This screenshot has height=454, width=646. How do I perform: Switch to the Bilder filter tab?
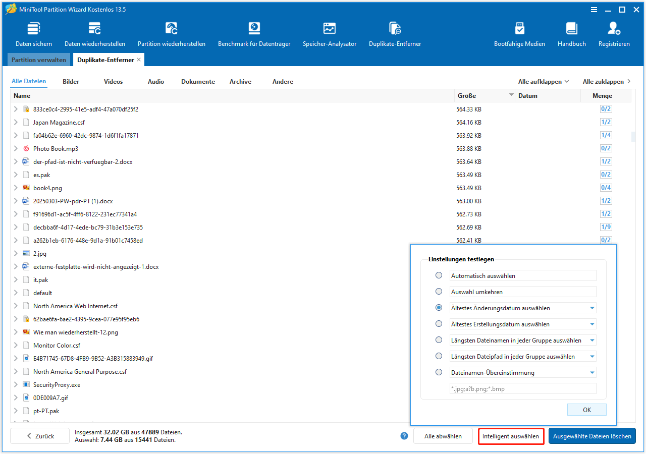71,81
